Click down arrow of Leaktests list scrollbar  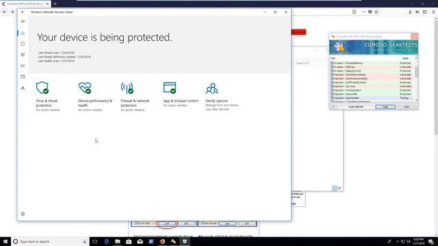[416, 100]
